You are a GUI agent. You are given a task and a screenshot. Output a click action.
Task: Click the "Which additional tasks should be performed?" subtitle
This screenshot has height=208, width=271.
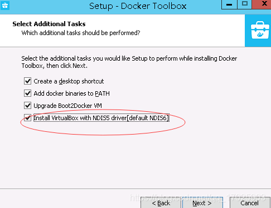coord(81,33)
